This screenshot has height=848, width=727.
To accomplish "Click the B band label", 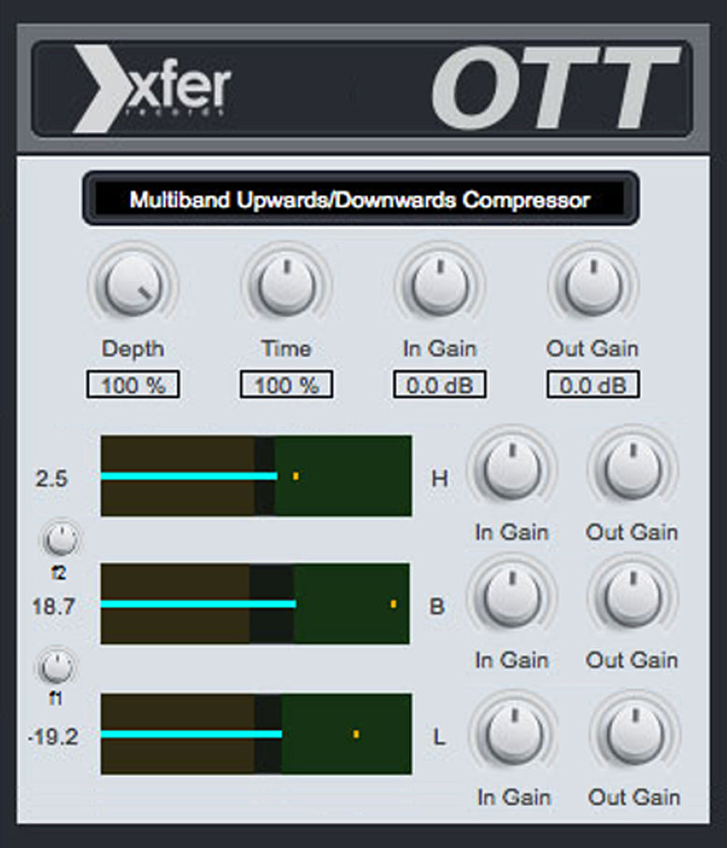I will pyautogui.click(x=436, y=606).
